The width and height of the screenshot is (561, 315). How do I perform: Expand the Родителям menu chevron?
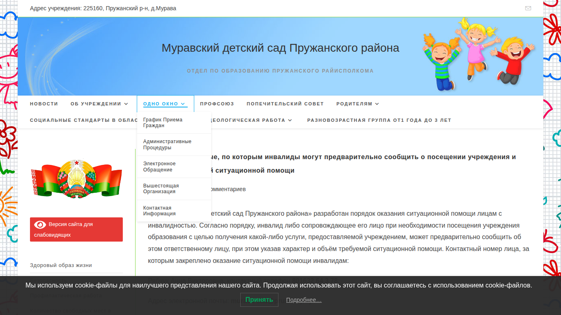(x=377, y=104)
